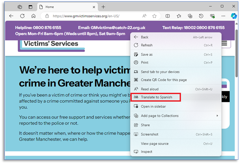Select View page source
This screenshot has width=240, height=164.
pyautogui.click(x=176, y=144)
